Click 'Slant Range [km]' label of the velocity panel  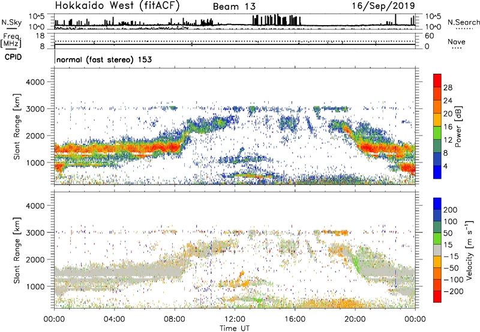click(x=17, y=250)
